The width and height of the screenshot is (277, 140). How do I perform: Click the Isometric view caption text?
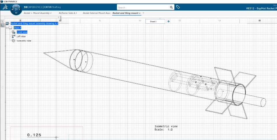(x=166, y=126)
